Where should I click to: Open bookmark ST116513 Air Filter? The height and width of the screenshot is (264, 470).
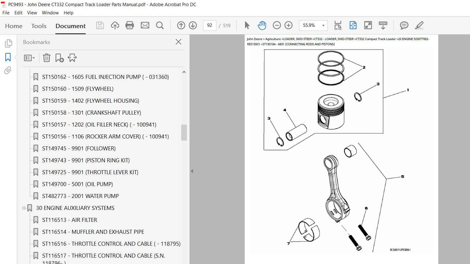coord(69,220)
